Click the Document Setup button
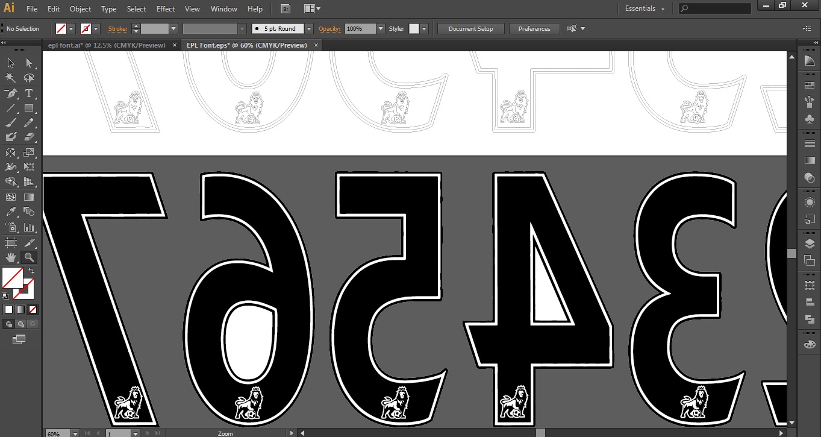The height and width of the screenshot is (437, 821). tap(470, 29)
